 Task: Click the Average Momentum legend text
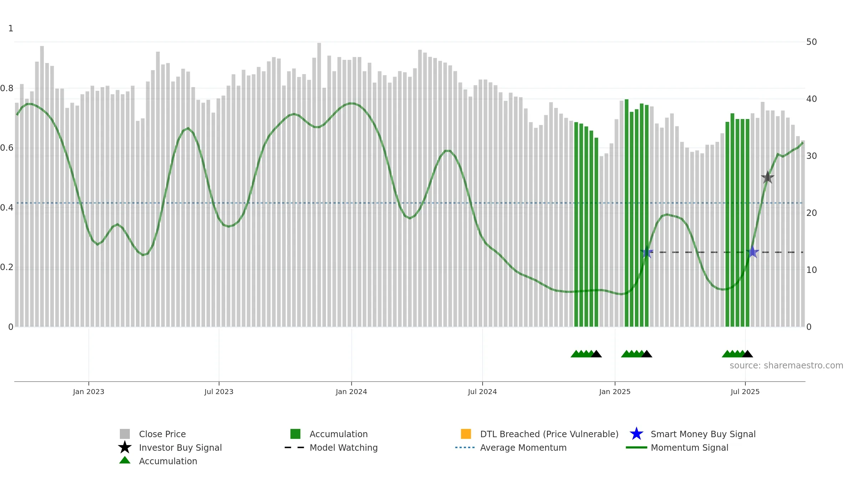coord(523,448)
